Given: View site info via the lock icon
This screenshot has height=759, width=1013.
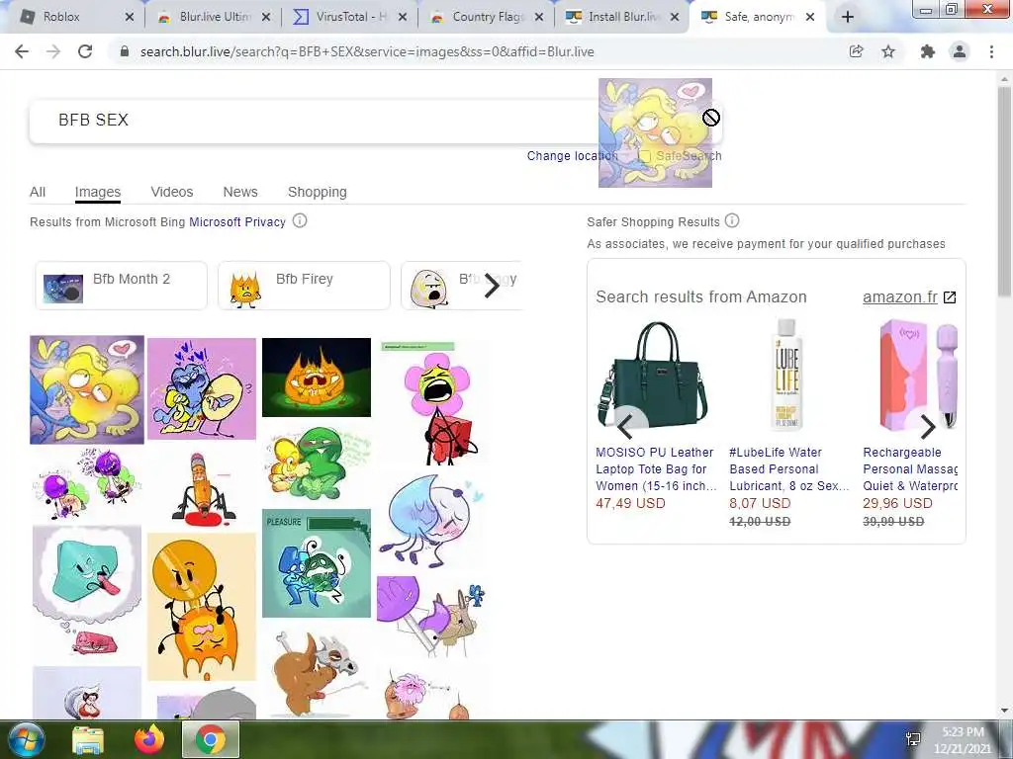Looking at the screenshot, I should click(125, 51).
